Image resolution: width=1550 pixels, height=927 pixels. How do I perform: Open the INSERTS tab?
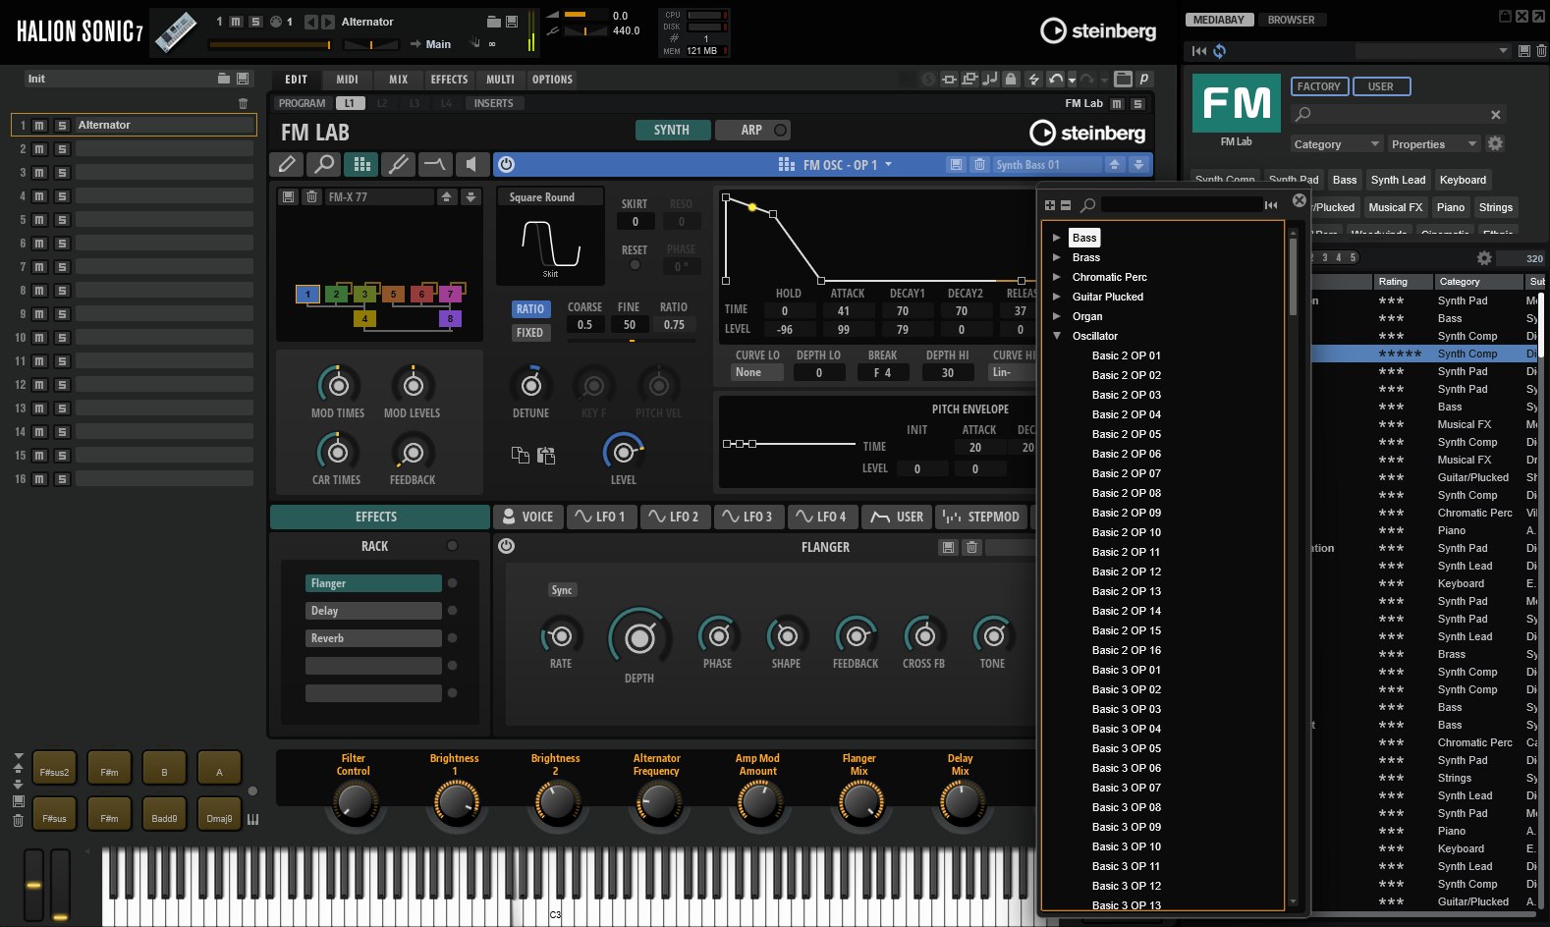click(x=493, y=103)
